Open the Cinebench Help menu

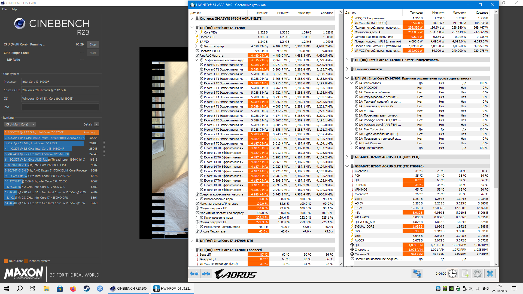tap(14, 9)
